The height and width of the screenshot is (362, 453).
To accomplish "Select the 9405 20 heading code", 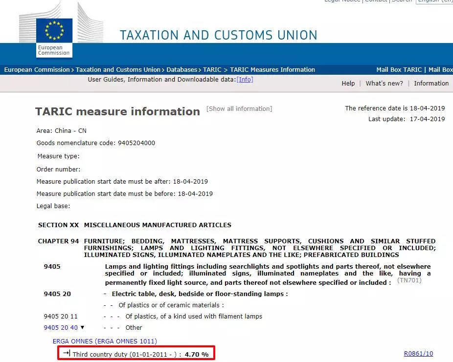I will click(x=57, y=294).
